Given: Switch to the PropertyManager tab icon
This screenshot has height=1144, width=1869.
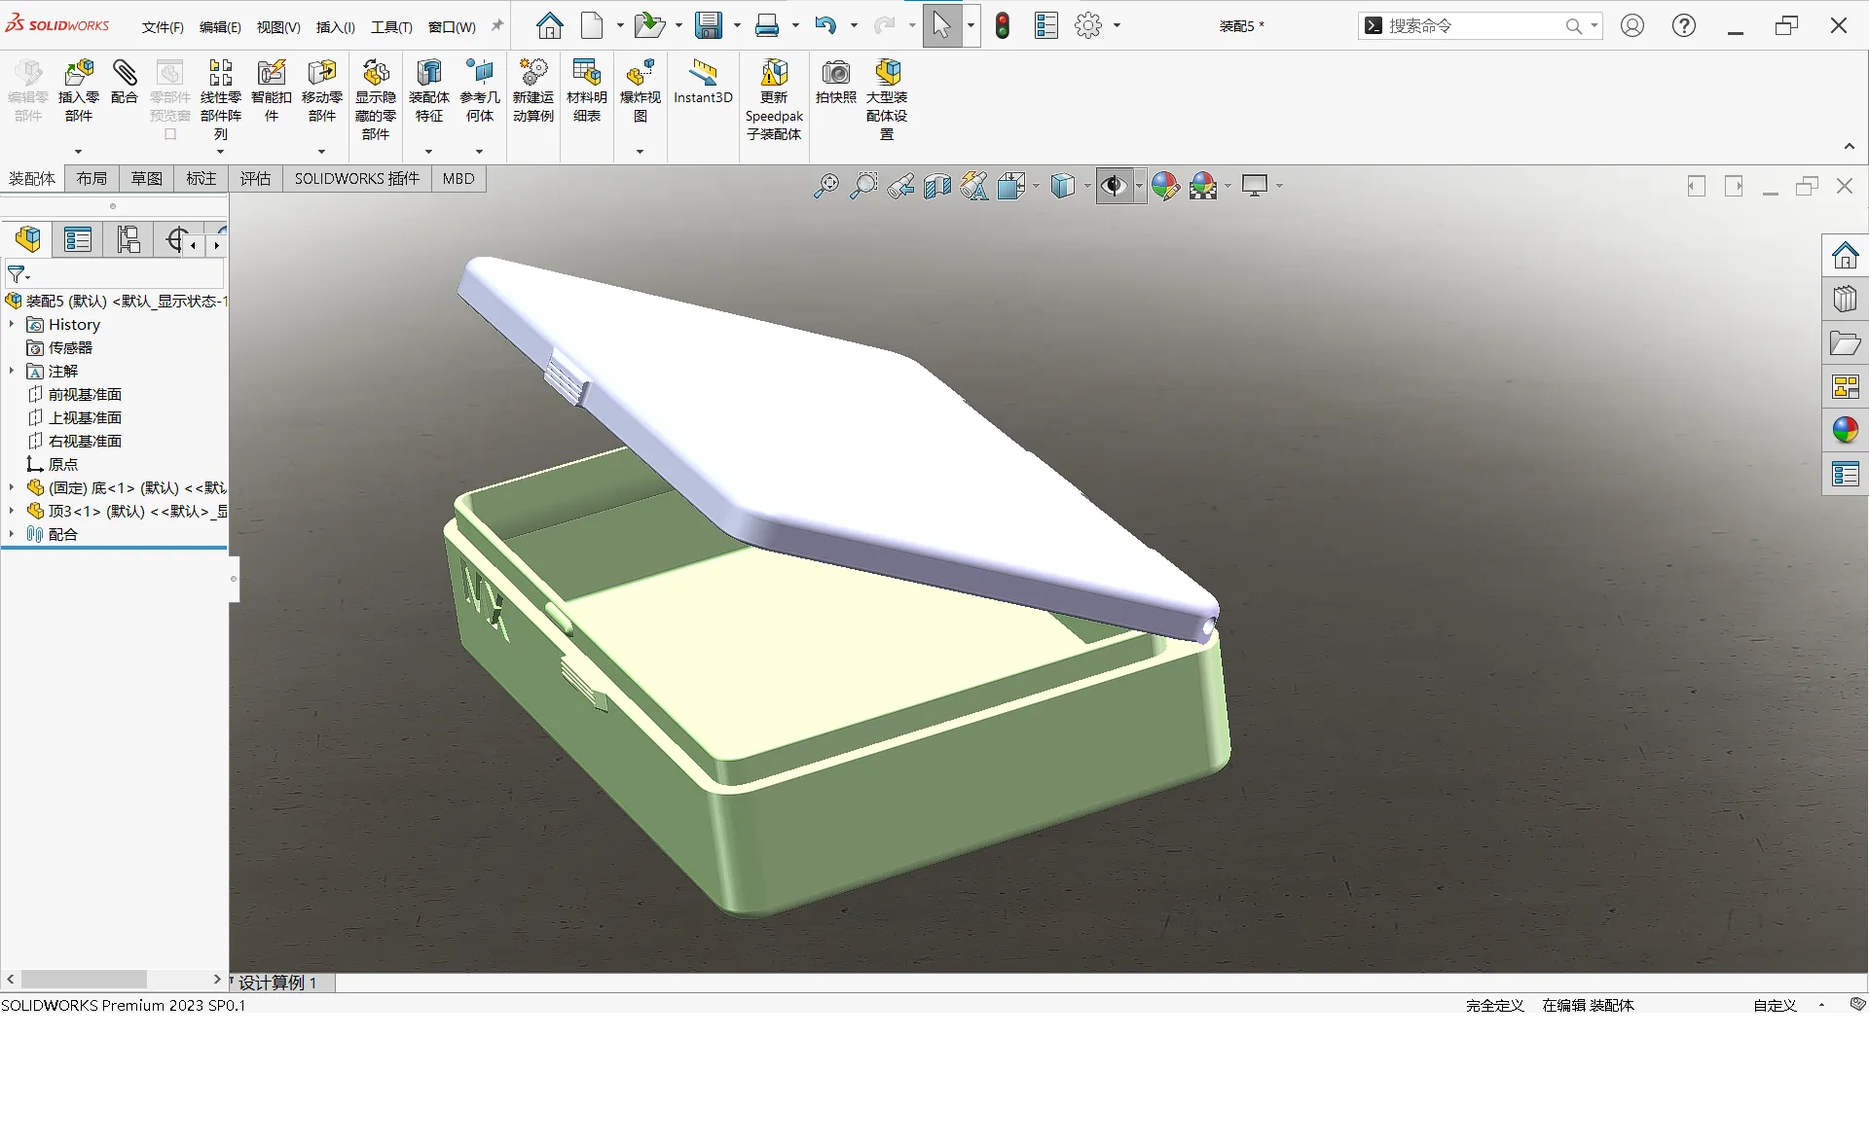Looking at the screenshot, I should coord(78,238).
